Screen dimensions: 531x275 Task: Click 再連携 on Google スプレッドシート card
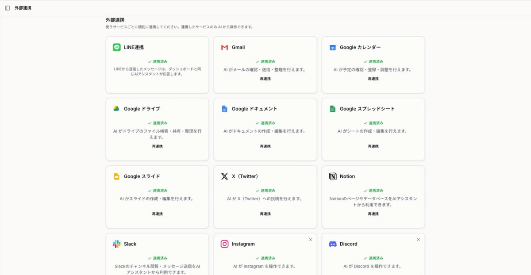click(x=373, y=146)
